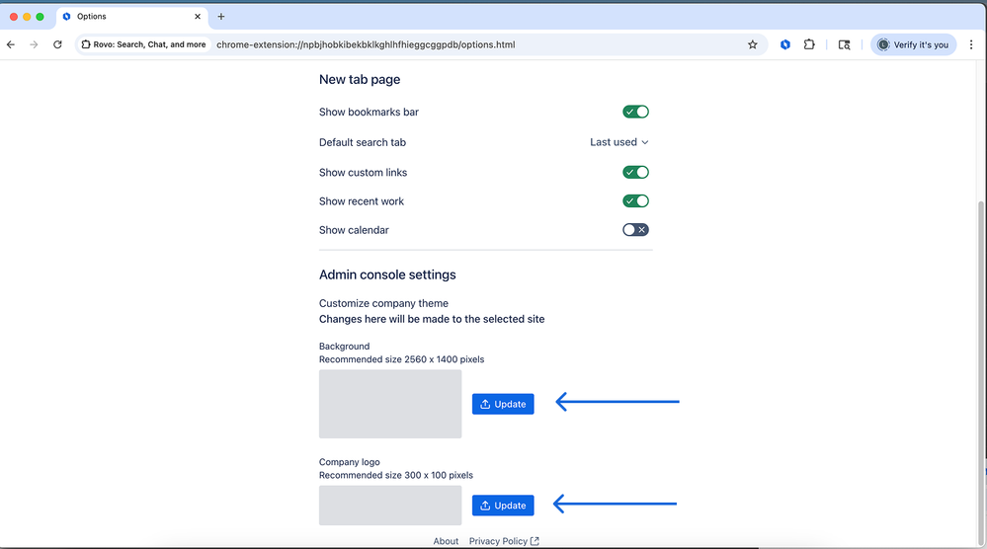Image resolution: width=987 pixels, height=549 pixels.
Task: Click the 'Default search tab' label
Action: point(363,142)
